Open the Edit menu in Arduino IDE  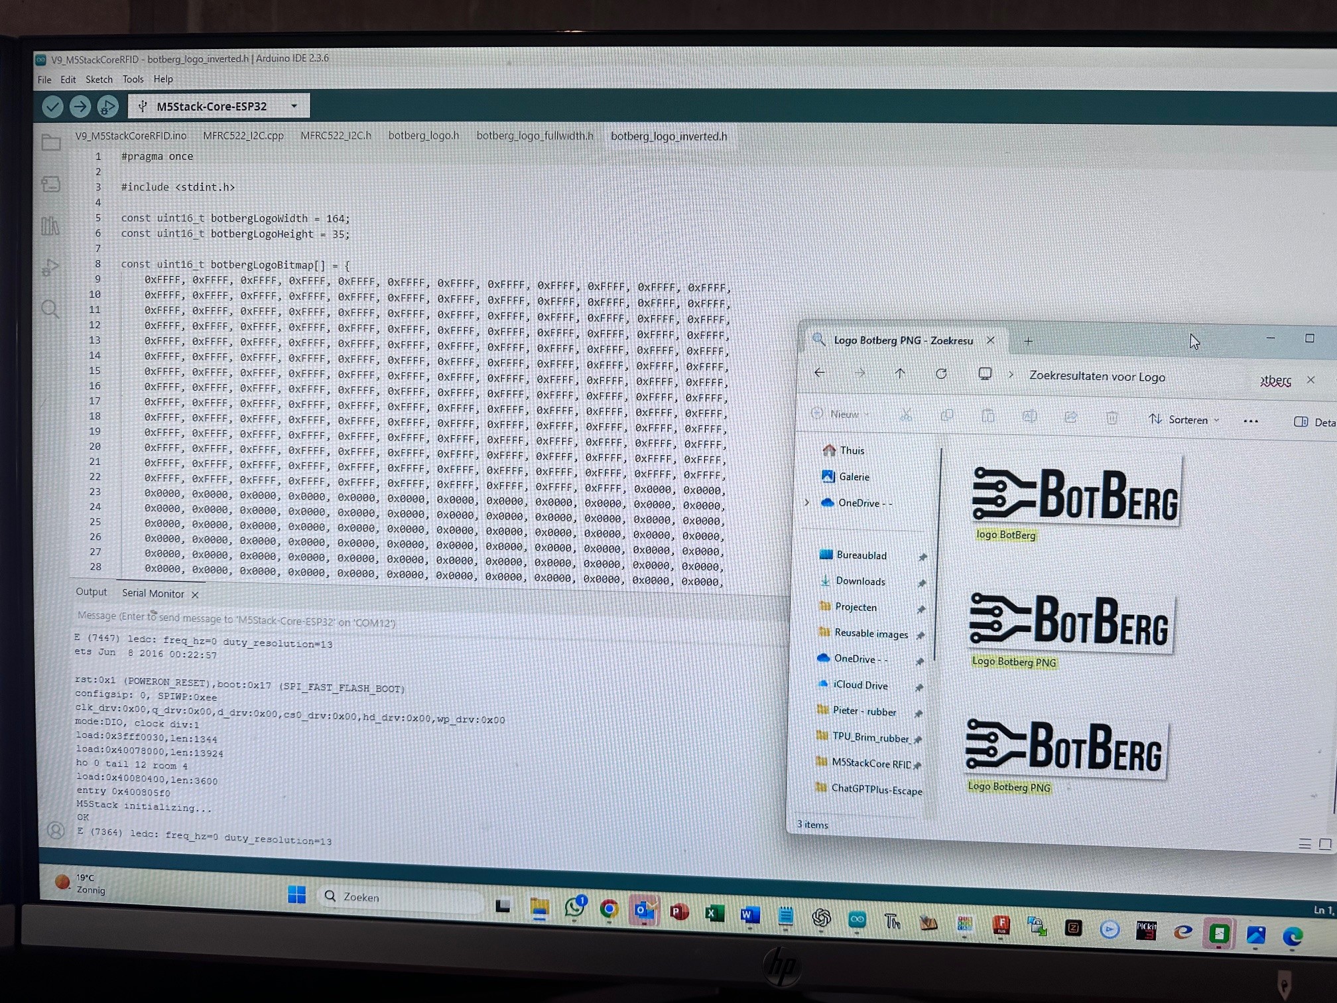coord(68,80)
